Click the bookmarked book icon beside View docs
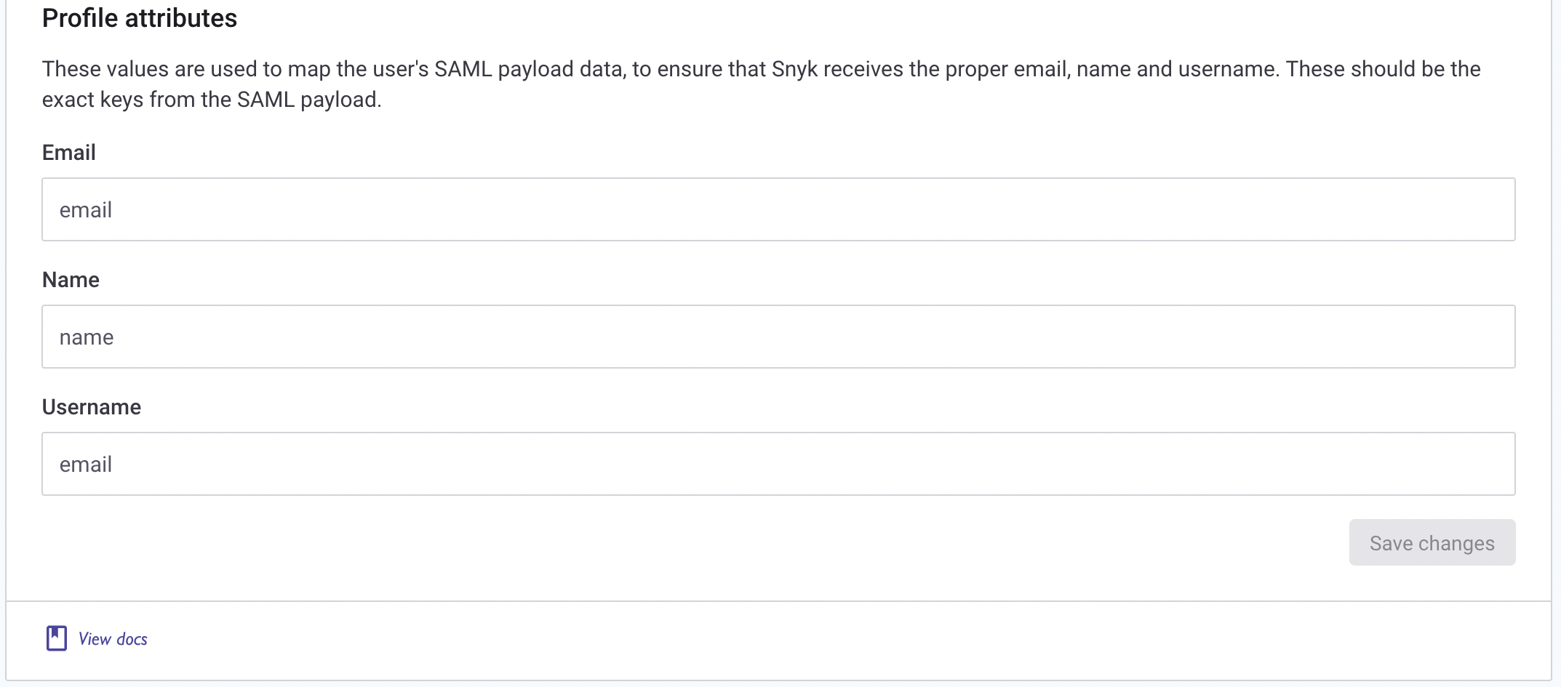 point(57,638)
